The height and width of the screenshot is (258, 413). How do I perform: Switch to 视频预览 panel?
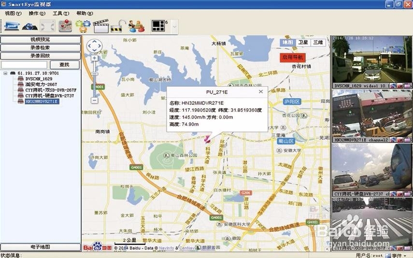(40, 40)
